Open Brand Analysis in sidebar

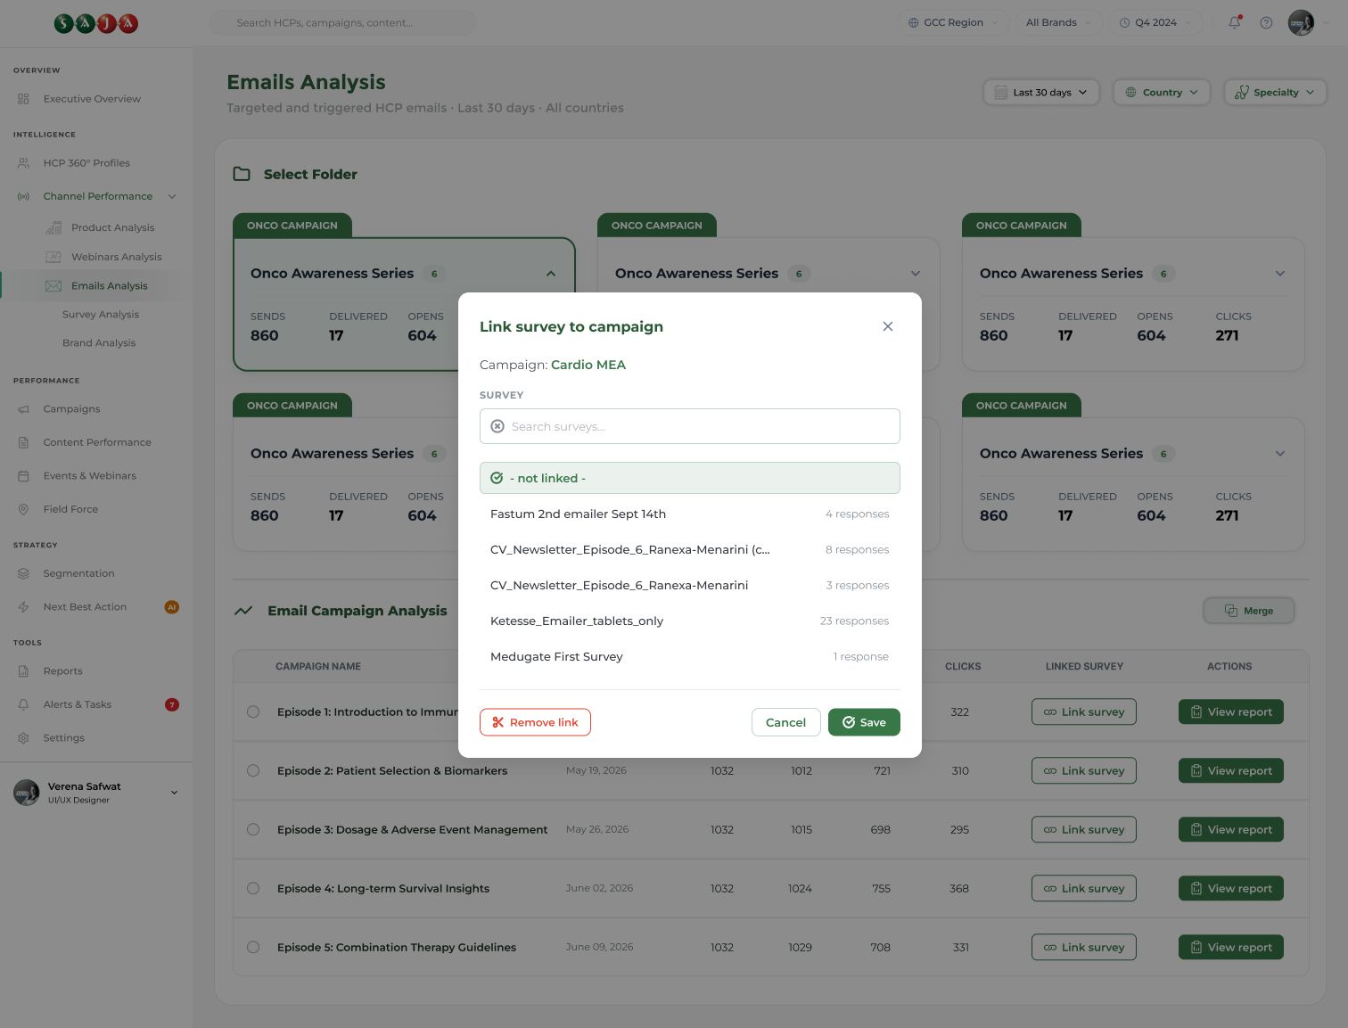click(99, 343)
